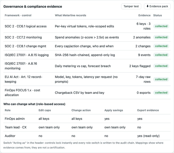Select ISO/IEC 27001 A.8.16 monitoring row
174x153 pixels.
(87, 66)
